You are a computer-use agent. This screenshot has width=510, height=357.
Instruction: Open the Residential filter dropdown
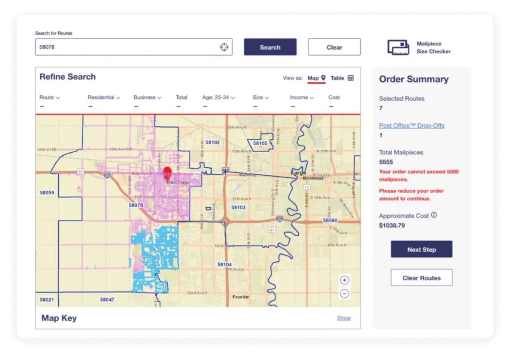pyautogui.click(x=104, y=97)
